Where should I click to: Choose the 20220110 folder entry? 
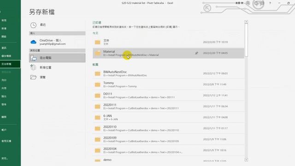(x=168, y=128)
